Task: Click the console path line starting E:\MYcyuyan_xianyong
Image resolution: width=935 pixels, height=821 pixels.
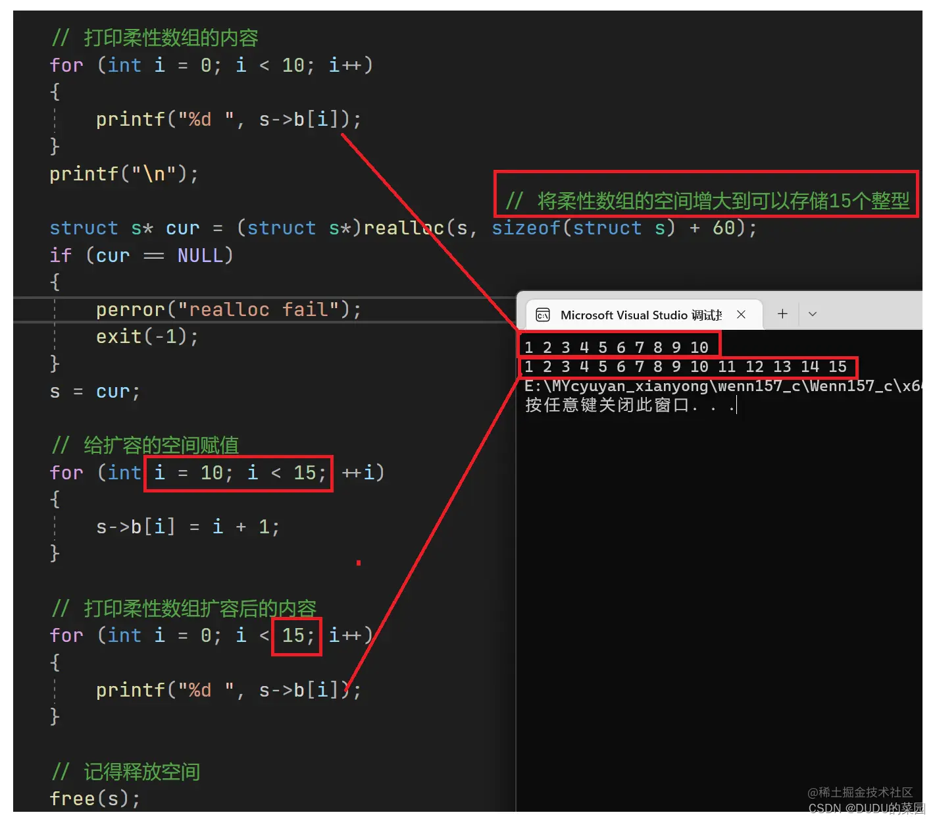Action: point(722,386)
